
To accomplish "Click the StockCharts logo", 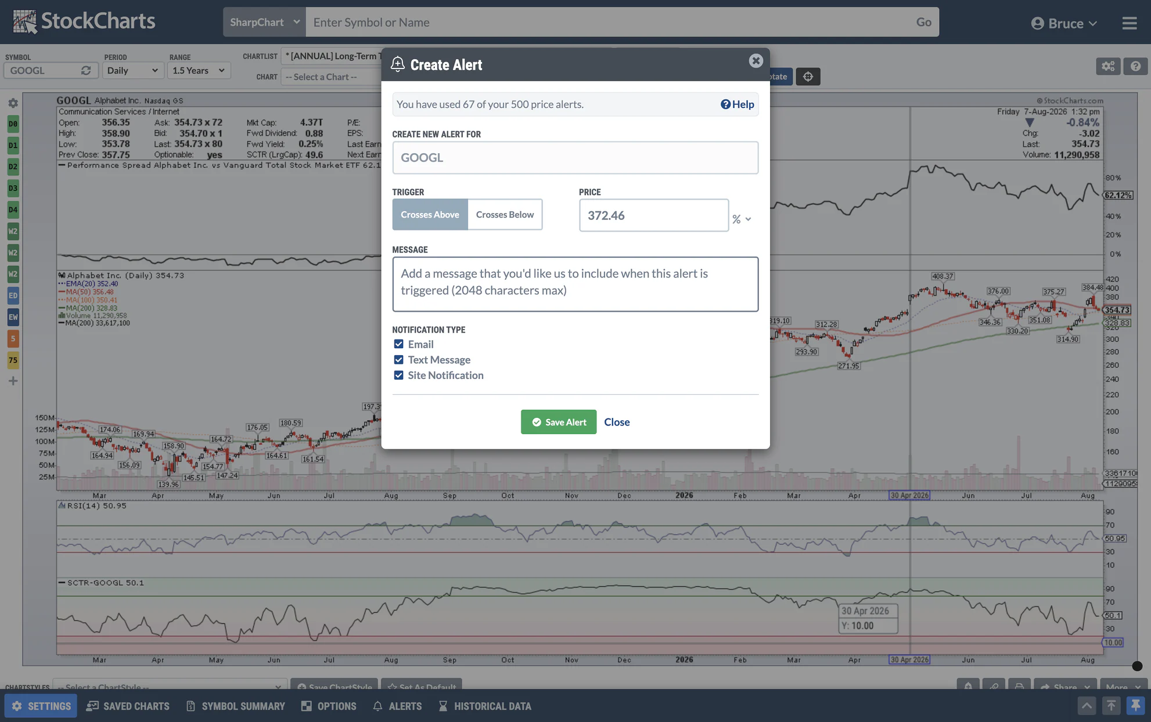I will (x=84, y=21).
